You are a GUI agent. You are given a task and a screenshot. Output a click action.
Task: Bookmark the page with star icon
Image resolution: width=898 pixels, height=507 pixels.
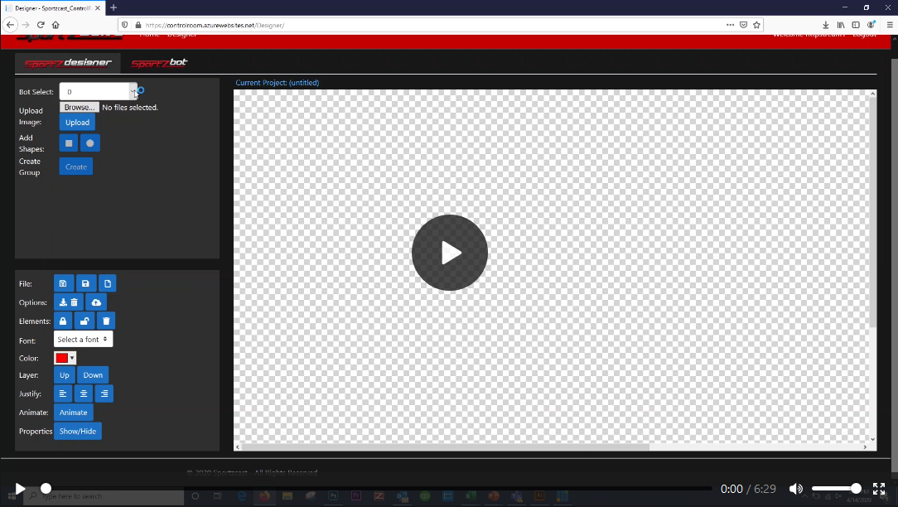pos(756,25)
